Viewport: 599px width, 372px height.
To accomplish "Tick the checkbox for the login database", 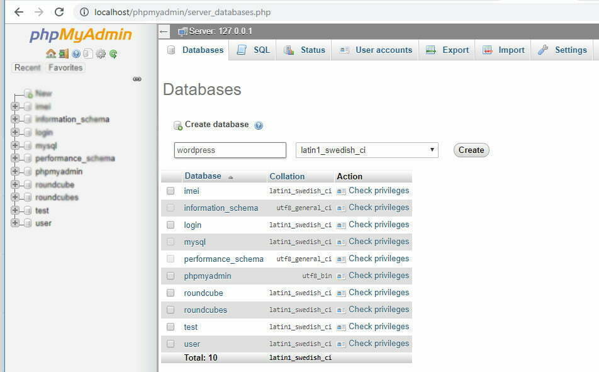I will point(171,225).
